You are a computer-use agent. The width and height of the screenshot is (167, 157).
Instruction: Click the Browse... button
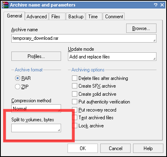click(x=141, y=28)
